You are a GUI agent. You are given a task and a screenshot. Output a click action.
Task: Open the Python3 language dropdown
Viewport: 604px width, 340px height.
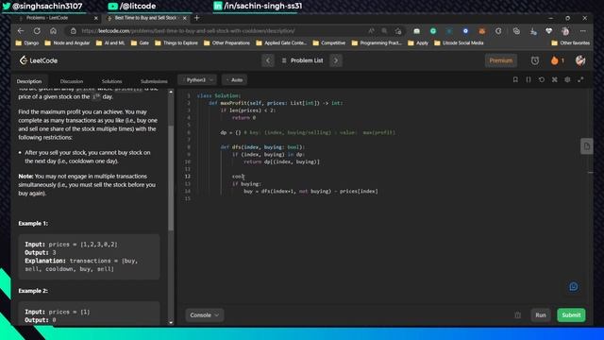197,79
